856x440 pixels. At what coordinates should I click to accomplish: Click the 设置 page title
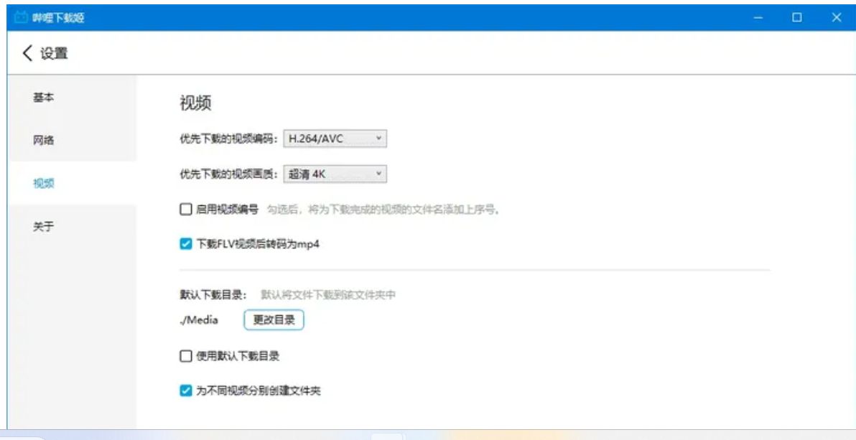54,54
